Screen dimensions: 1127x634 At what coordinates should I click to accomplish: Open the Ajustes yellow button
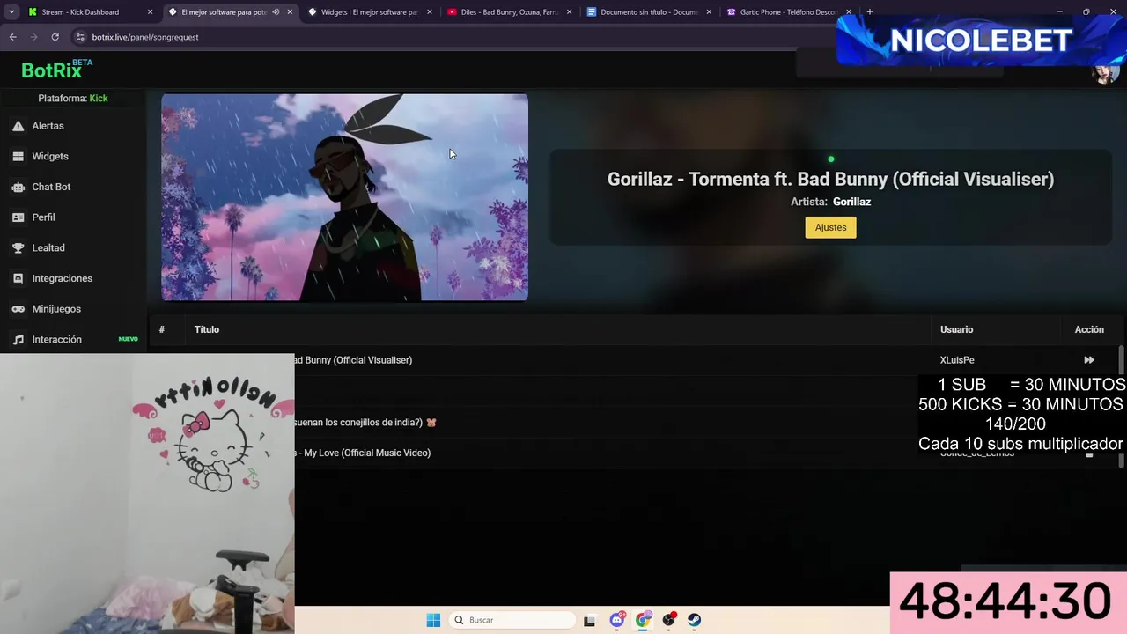830,227
